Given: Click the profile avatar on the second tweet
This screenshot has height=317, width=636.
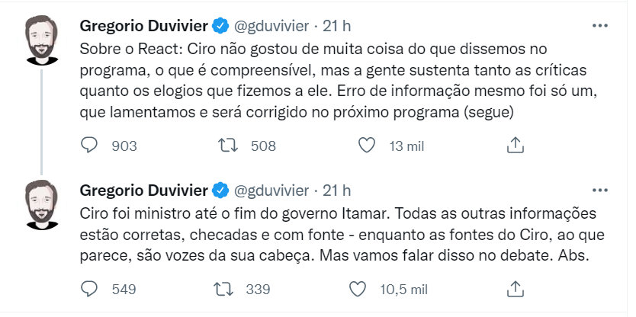Looking at the screenshot, I should pyautogui.click(x=41, y=205).
